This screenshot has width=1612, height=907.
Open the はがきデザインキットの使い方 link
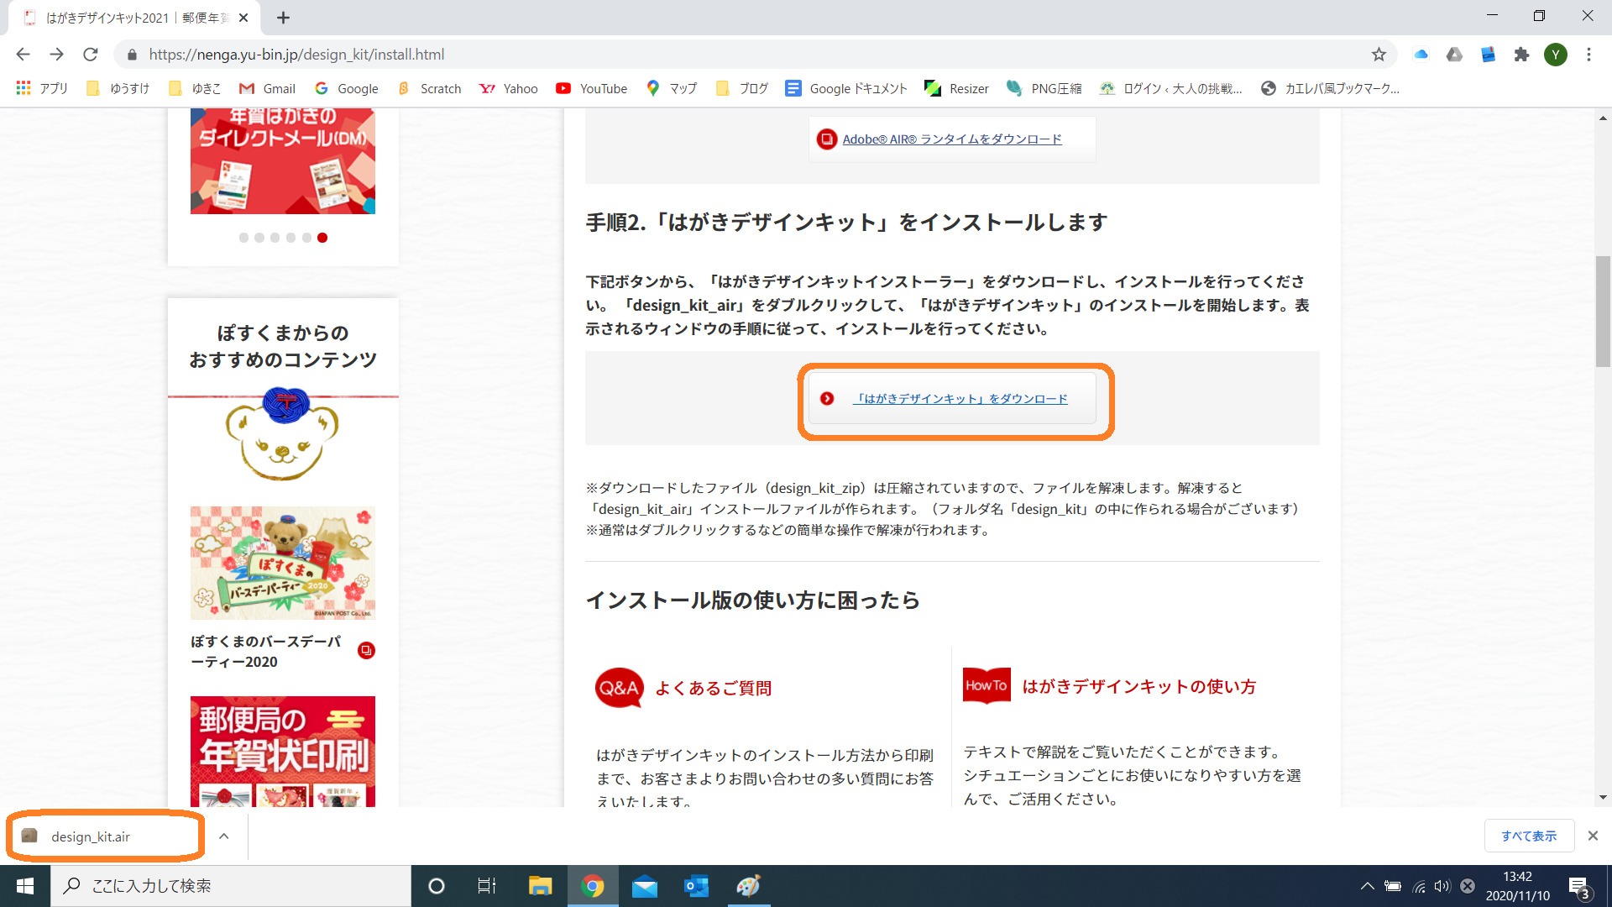1138,687
